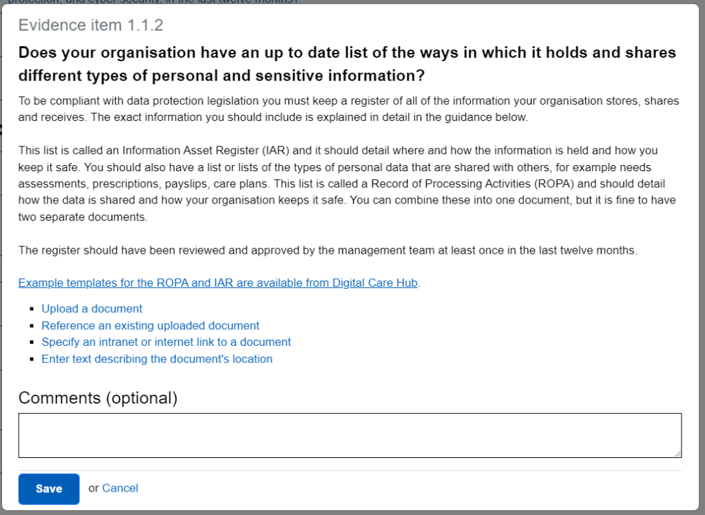The height and width of the screenshot is (515, 705).
Task: Grab the comments box resize handle
Action: pyautogui.click(x=677, y=452)
